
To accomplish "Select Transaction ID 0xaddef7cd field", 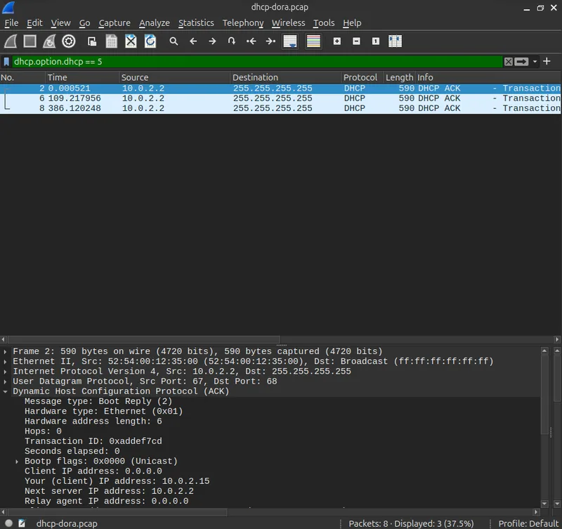I will point(93,441).
